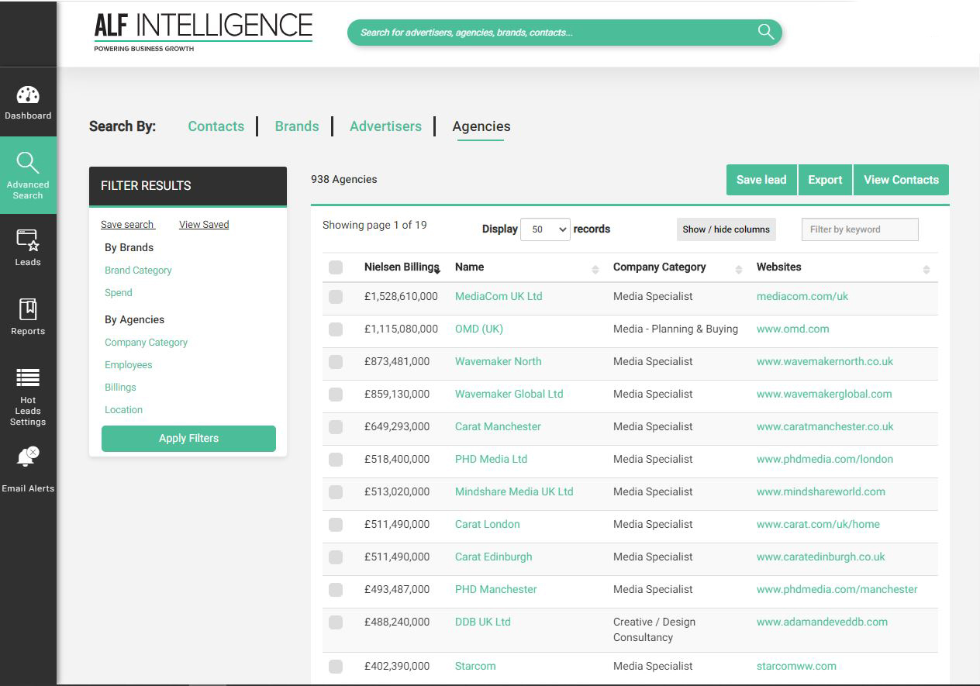Click the Export button
The image size is (980, 686).
825,180
